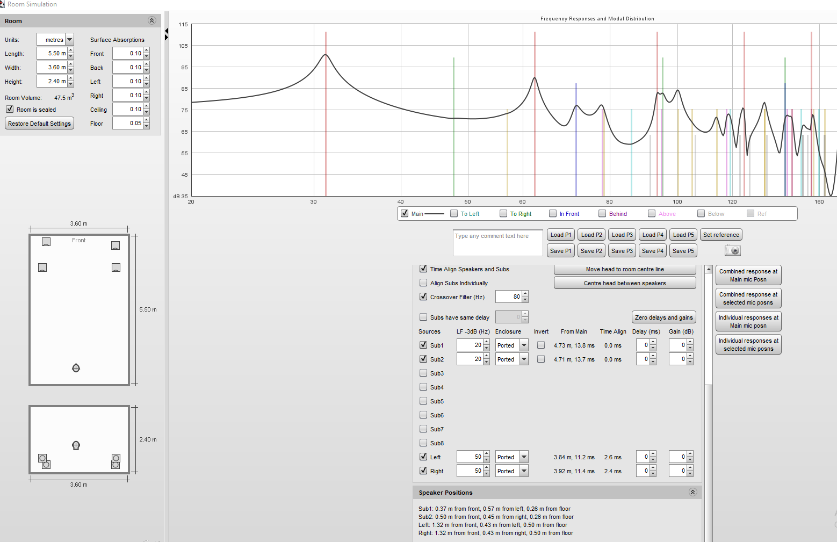Enable To Left trace checkbox
The image size is (837, 542).
(454, 213)
